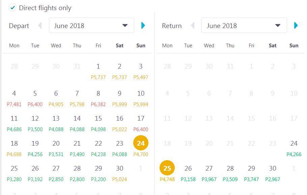
Task: Click June 24 return priced P4,266
Action: [294, 147]
